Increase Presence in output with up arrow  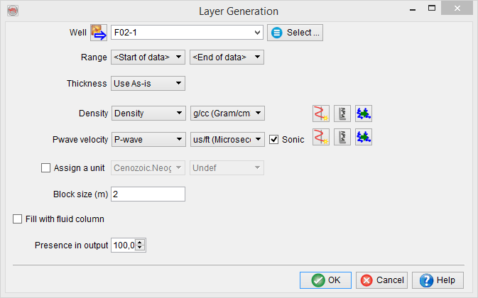(139, 242)
